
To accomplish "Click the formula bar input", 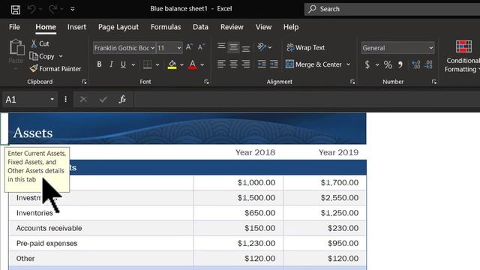I will (x=307, y=100).
